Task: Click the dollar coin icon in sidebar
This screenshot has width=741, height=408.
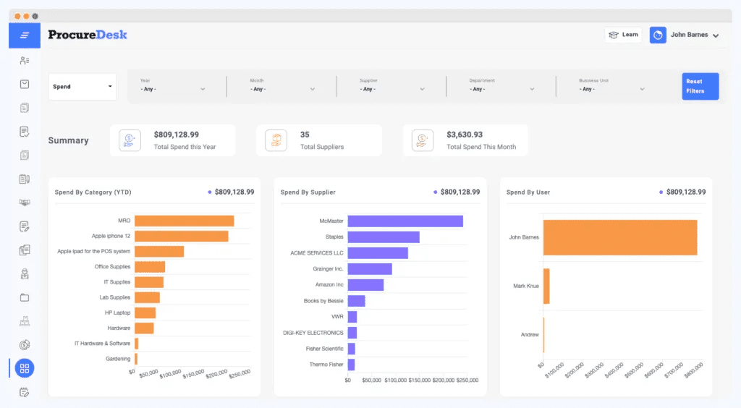Action: tap(25, 345)
